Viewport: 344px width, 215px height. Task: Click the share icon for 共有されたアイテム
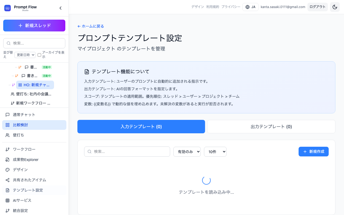(x=8, y=180)
